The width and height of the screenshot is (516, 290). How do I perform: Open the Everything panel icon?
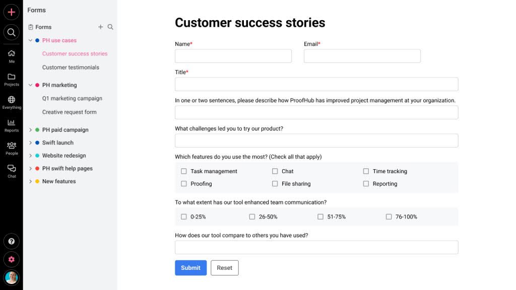[x=11, y=101]
